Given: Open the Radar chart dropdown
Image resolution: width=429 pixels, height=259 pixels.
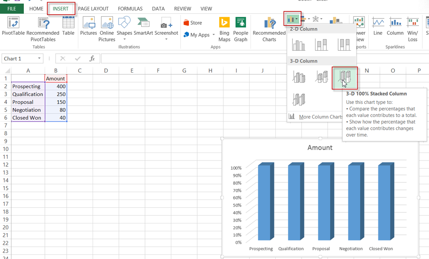Looking at the screenshot, I should pos(318,19).
